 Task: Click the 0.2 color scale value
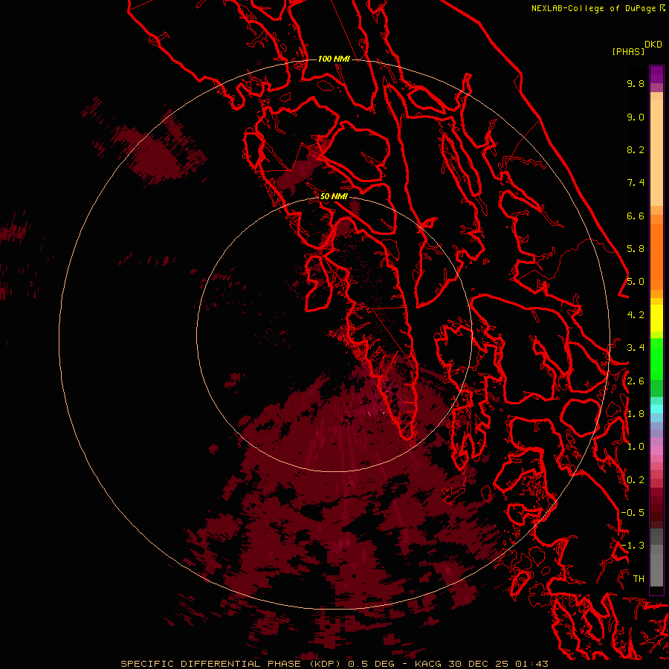pyautogui.click(x=636, y=480)
